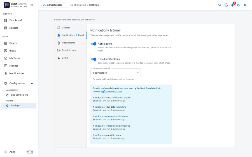Click Configuration in the breadcrumb
Image resolution: width=252 pixels, height=157 pixels.
tap(78, 5)
